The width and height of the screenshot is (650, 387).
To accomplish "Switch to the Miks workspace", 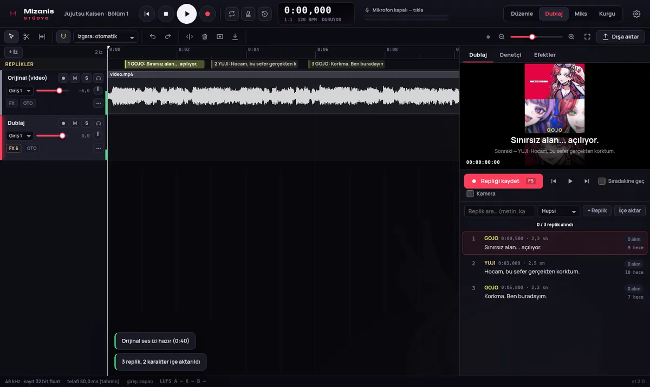I will click(x=581, y=14).
